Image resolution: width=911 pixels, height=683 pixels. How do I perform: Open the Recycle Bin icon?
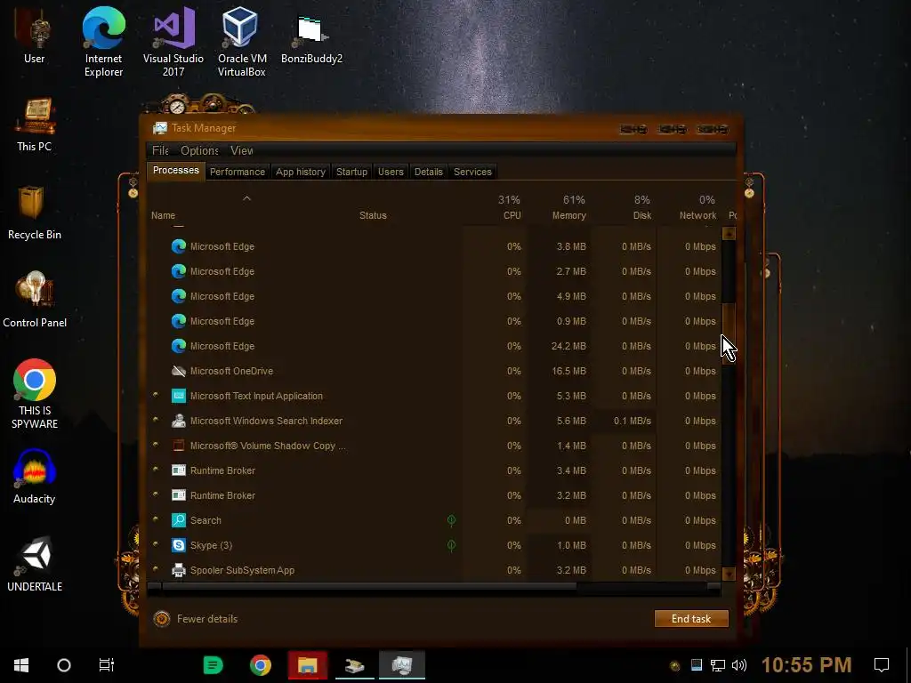pos(35,213)
